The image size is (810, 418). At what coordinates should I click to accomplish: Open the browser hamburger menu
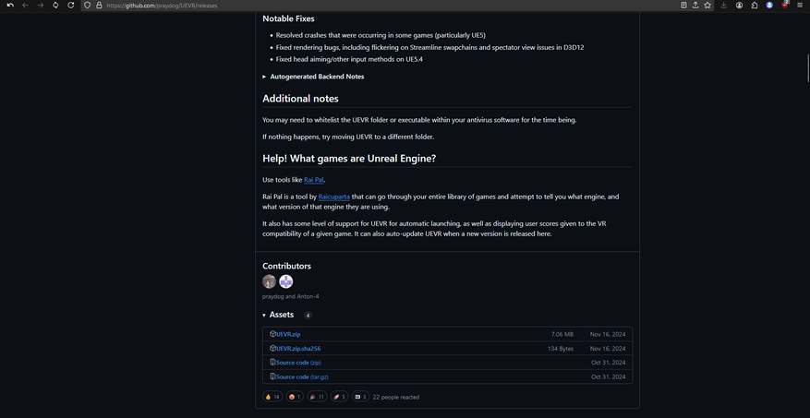coord(800,6)
